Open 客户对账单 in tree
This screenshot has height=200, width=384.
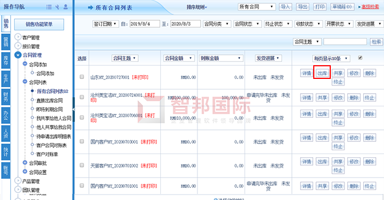pos(47,155)
